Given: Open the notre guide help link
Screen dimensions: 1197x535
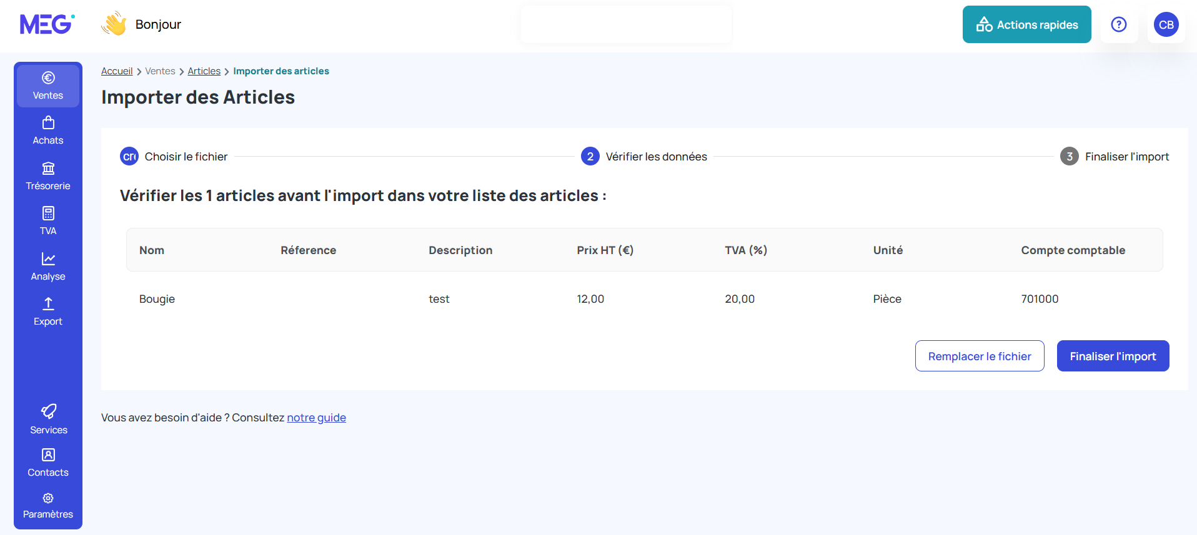Looking at the screenshot, I should [x=316, y=418].
